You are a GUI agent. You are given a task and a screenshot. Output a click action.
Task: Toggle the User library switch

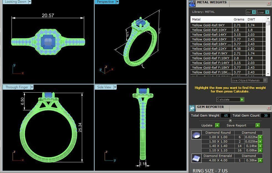[267, 12]
